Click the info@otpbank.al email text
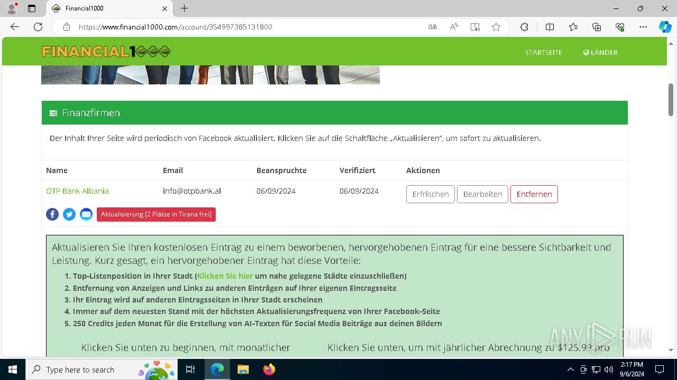 191,191
